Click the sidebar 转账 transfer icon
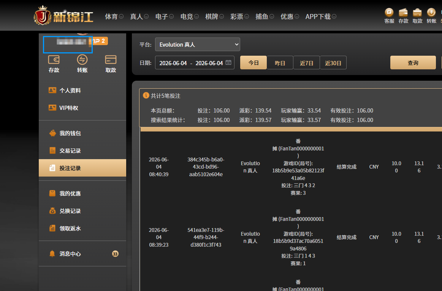 coord(82,59)
